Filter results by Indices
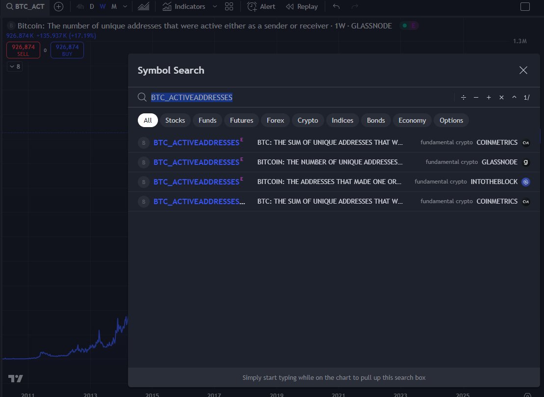This screenshot has height=397, width=544. pos(342,120)
